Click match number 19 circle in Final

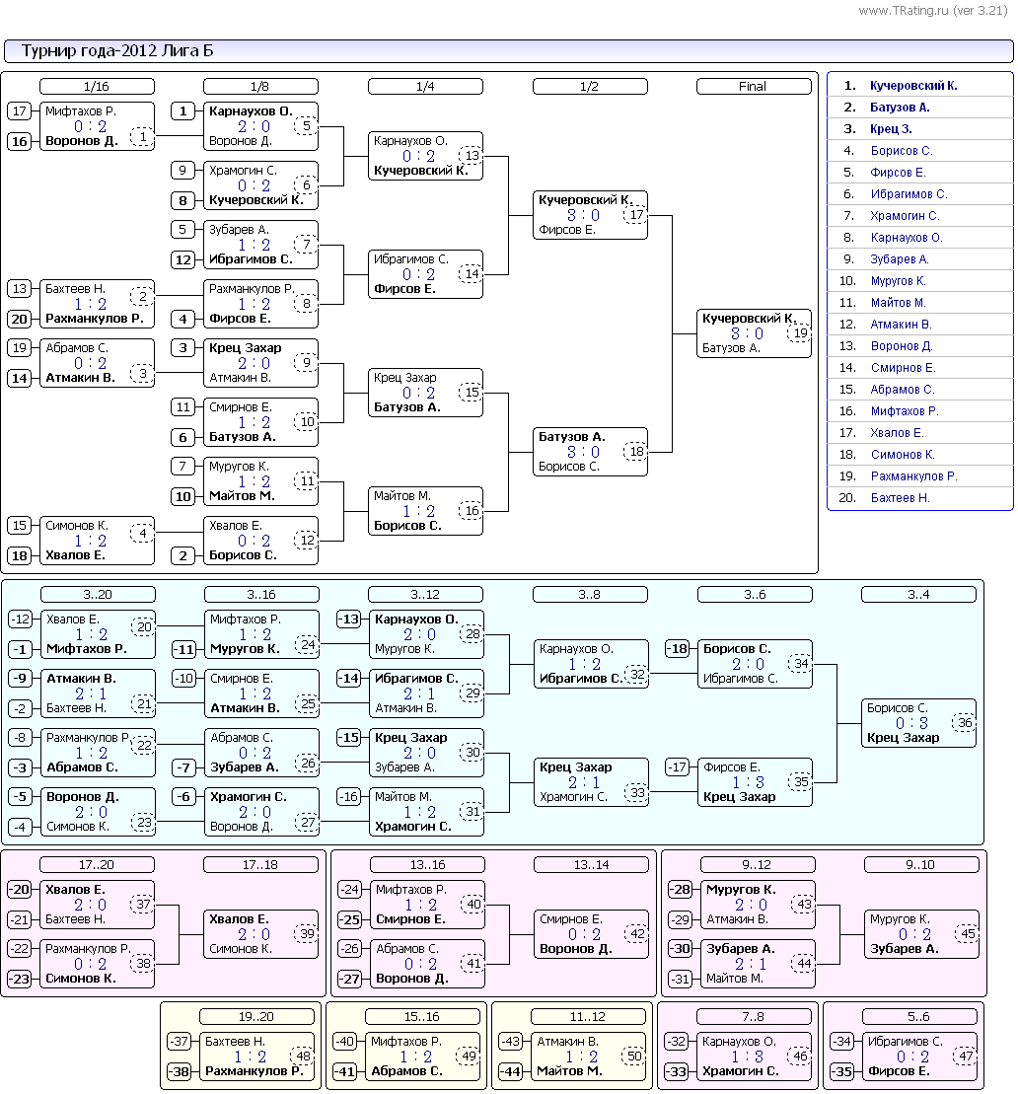pyautogui.click(x=800, y=333)
